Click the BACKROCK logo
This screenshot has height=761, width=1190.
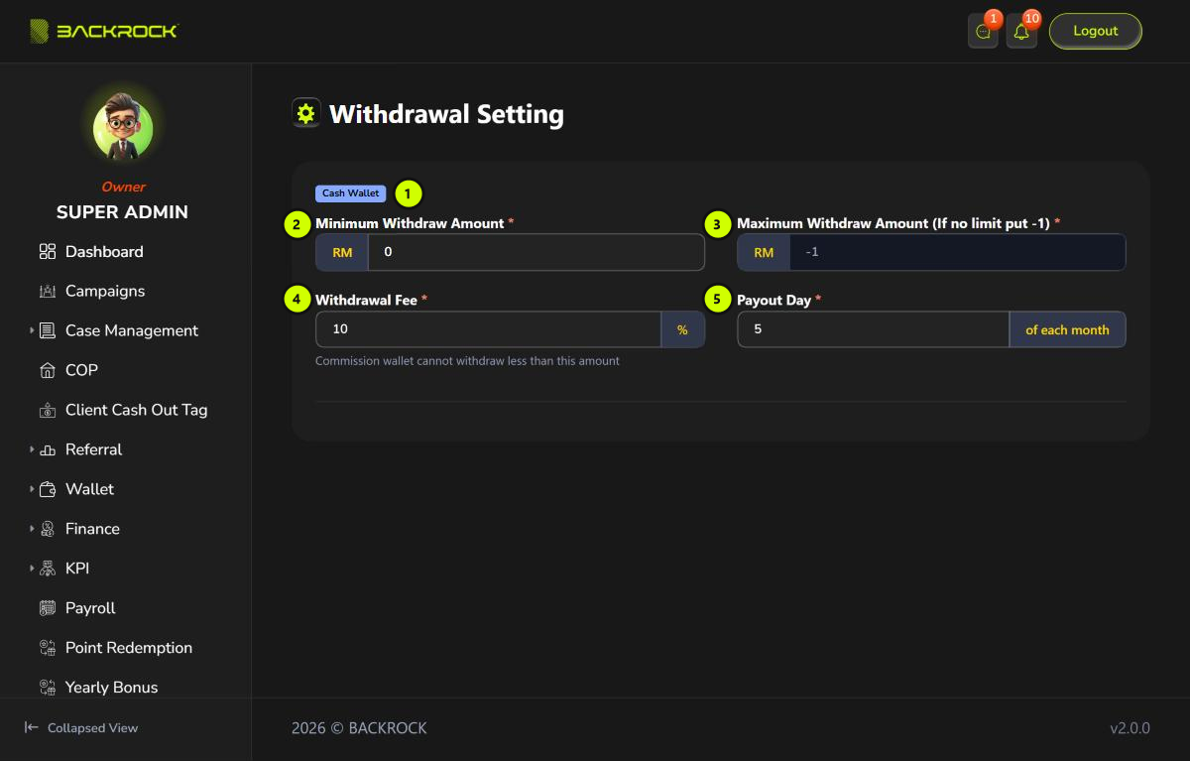tap(103, 31)
